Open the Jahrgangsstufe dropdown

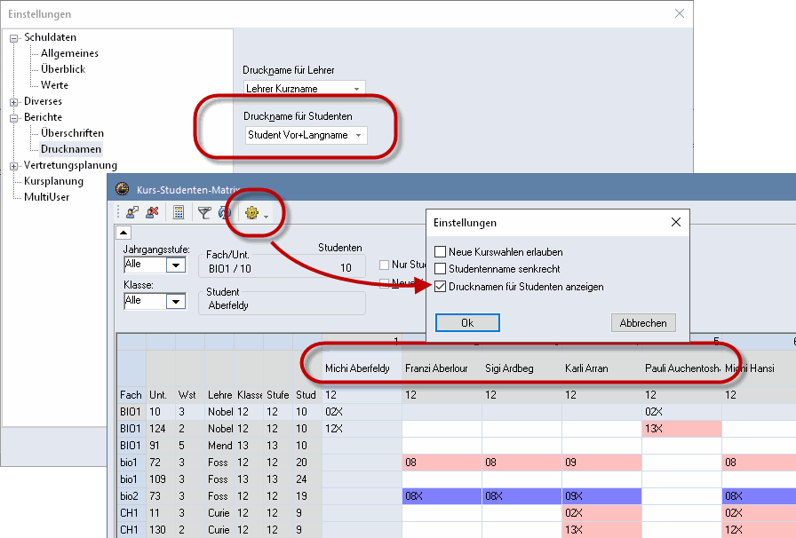coord(176,265)
